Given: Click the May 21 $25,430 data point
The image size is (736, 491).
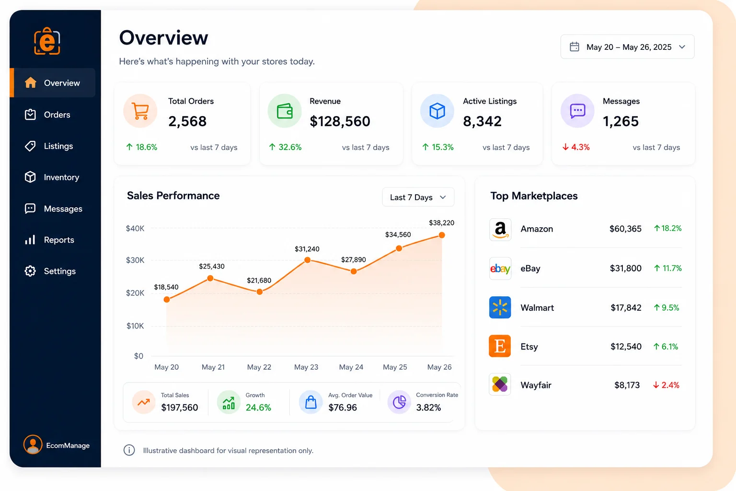Looking at the screenshot, I should click(210, 278).
